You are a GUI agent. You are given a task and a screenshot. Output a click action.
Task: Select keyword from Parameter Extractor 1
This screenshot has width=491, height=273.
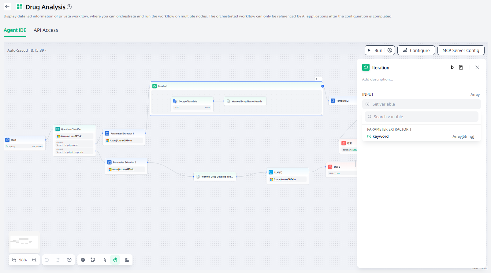[381, 136]
